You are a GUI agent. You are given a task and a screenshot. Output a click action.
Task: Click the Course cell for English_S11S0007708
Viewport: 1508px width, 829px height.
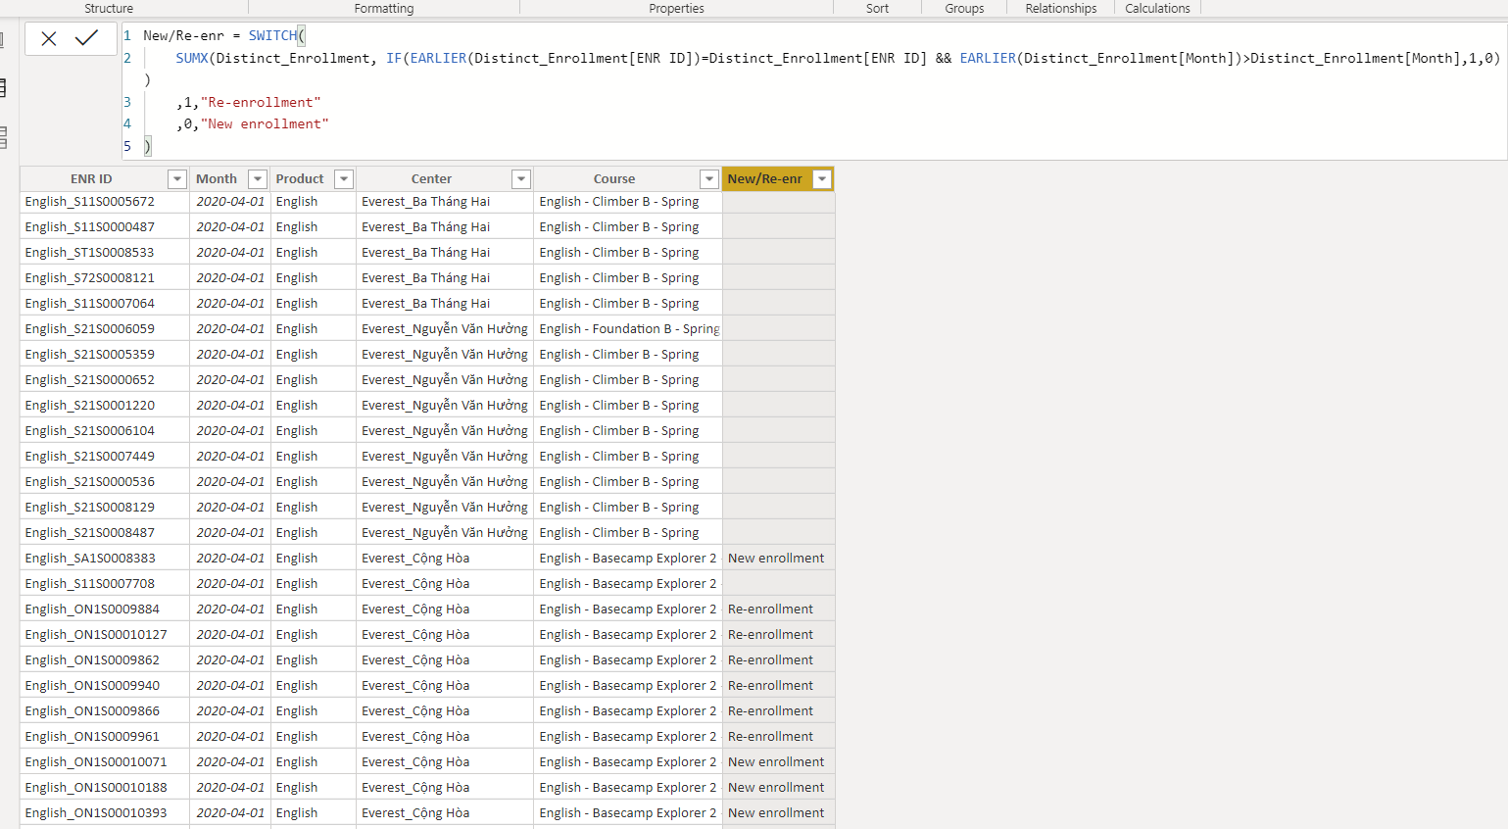coord(627,584)
